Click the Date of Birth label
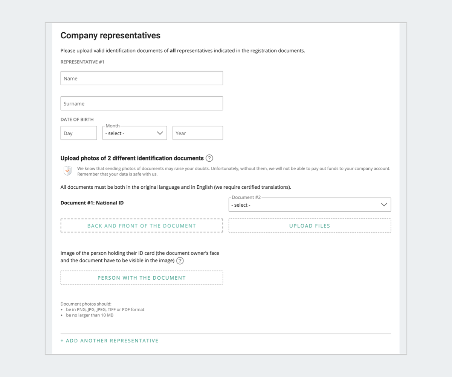 click(77, 120)
